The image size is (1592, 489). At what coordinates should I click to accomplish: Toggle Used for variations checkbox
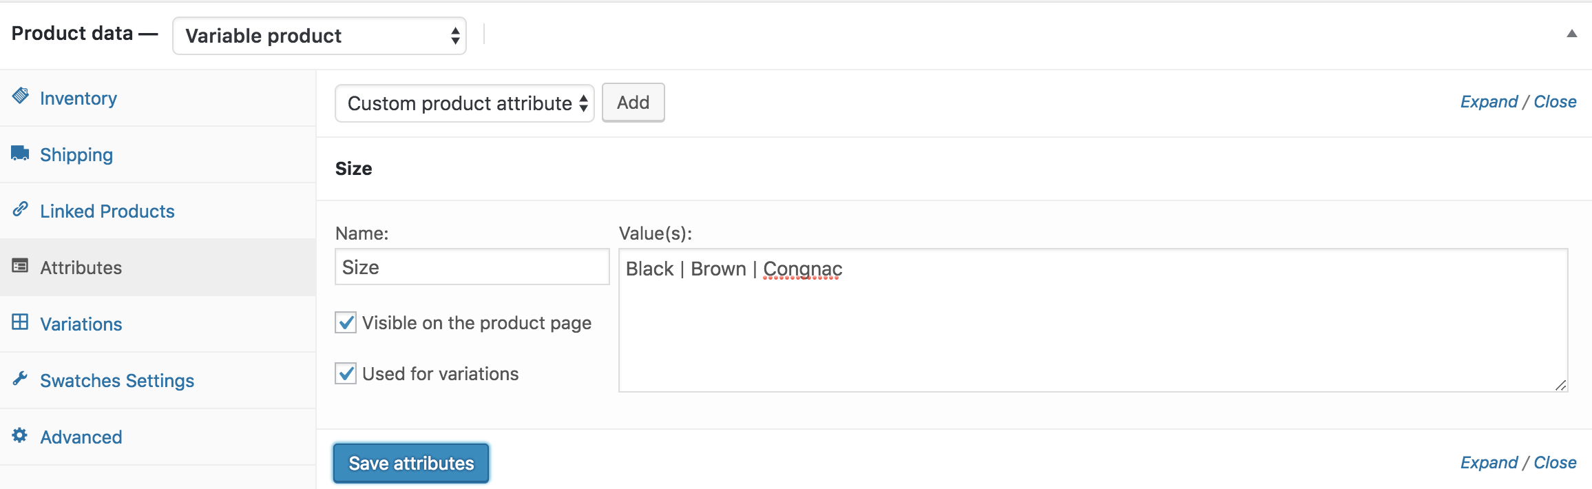tap(346, 373)
